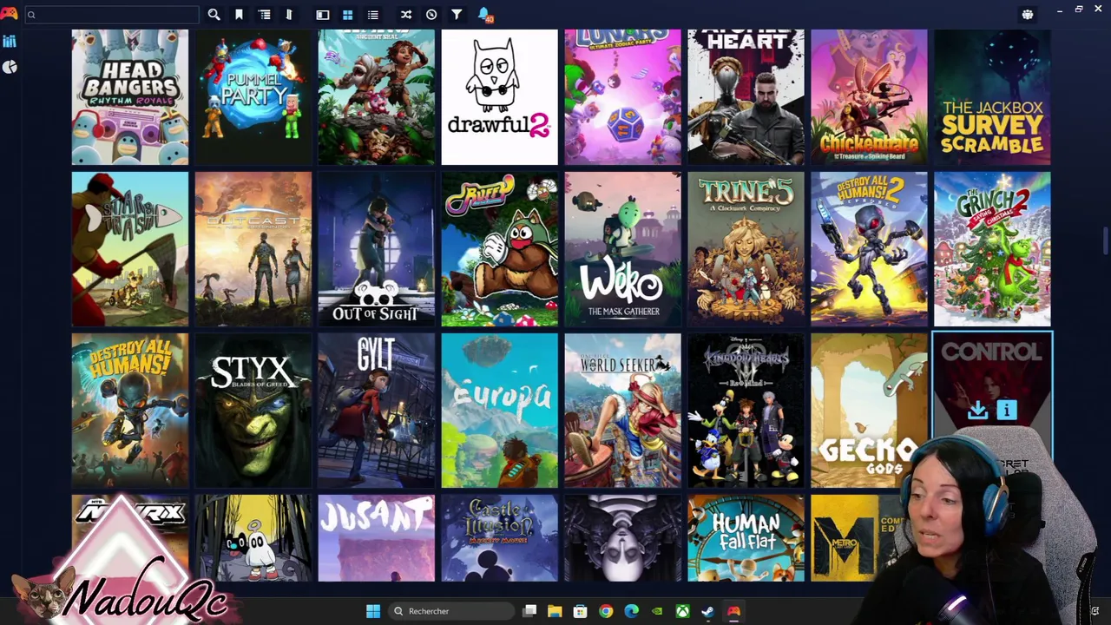Open the Windows Start menu
Viewport: 1111px width, 625px height.
373,611
